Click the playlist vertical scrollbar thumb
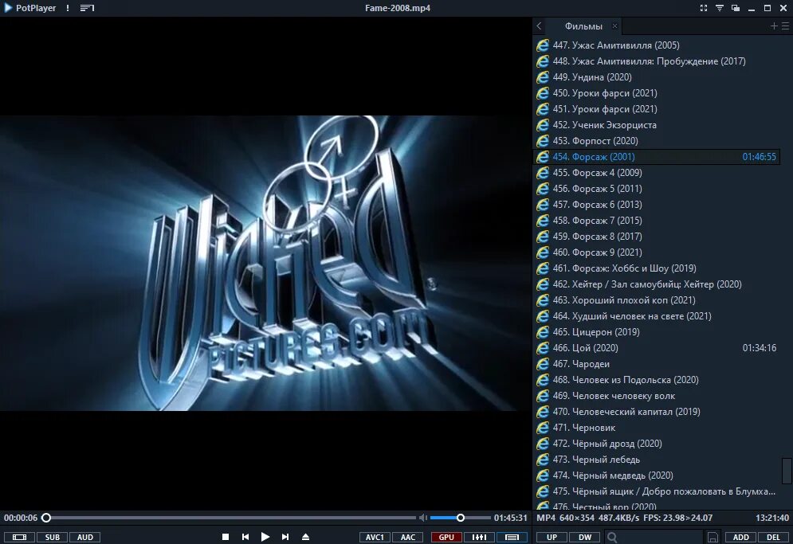Image resolution: width=793 pixels, height=544 pixels. point(787,471)
